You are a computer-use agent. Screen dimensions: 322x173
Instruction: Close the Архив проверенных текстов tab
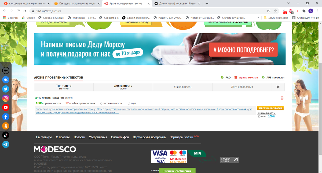pos(149,3)
